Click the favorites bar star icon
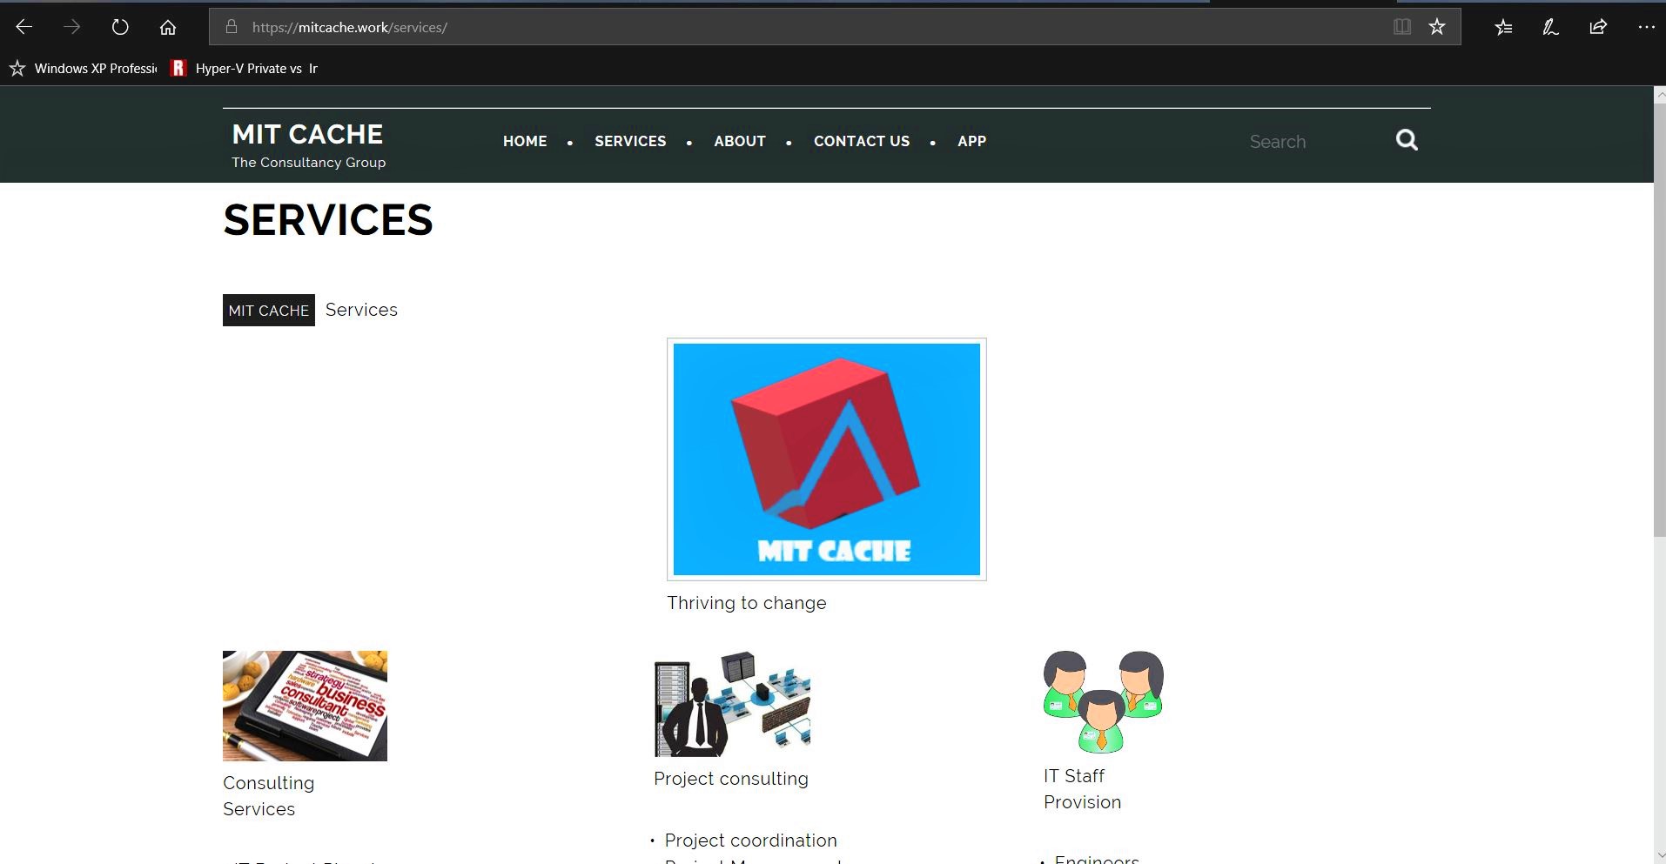Screen dimensions: 1666x864 click(x=17, y=68)
